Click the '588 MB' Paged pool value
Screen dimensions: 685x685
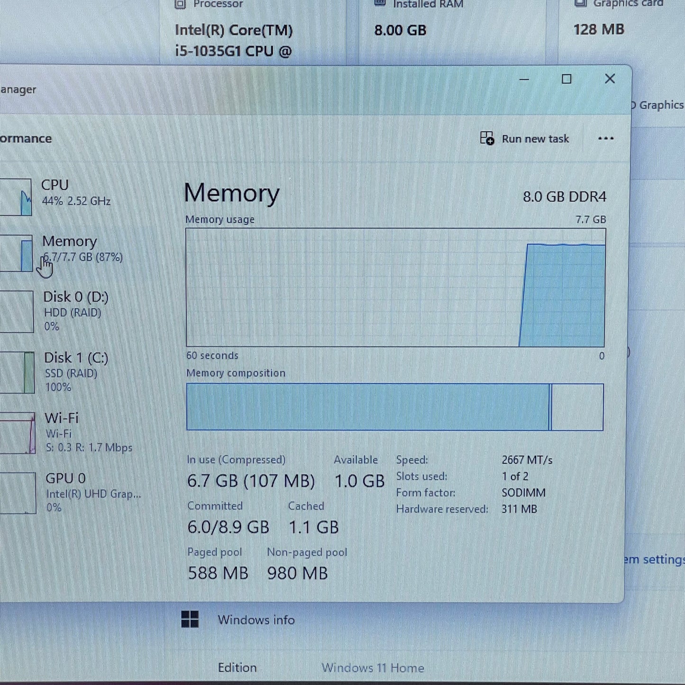coord(218,573)
